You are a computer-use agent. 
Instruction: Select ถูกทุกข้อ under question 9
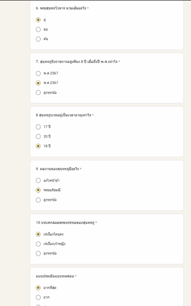click(x=38, y=200)
